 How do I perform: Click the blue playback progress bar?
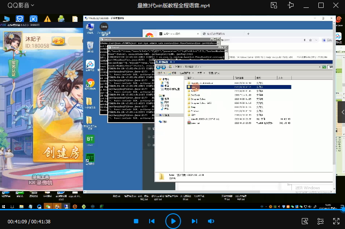click(172, 210)
